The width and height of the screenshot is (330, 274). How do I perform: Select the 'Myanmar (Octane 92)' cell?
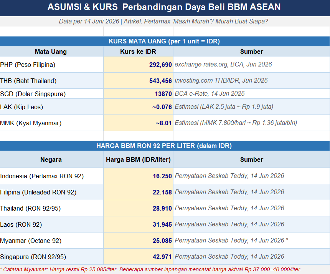pos(51,241)
